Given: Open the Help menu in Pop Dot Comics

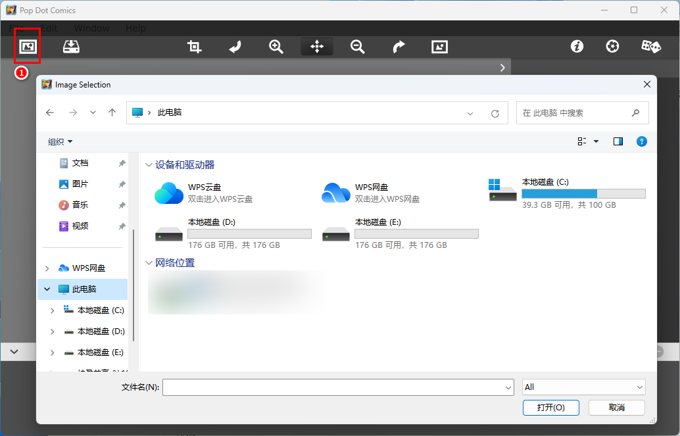Looking at the screenshot, I should click(135, 28).
